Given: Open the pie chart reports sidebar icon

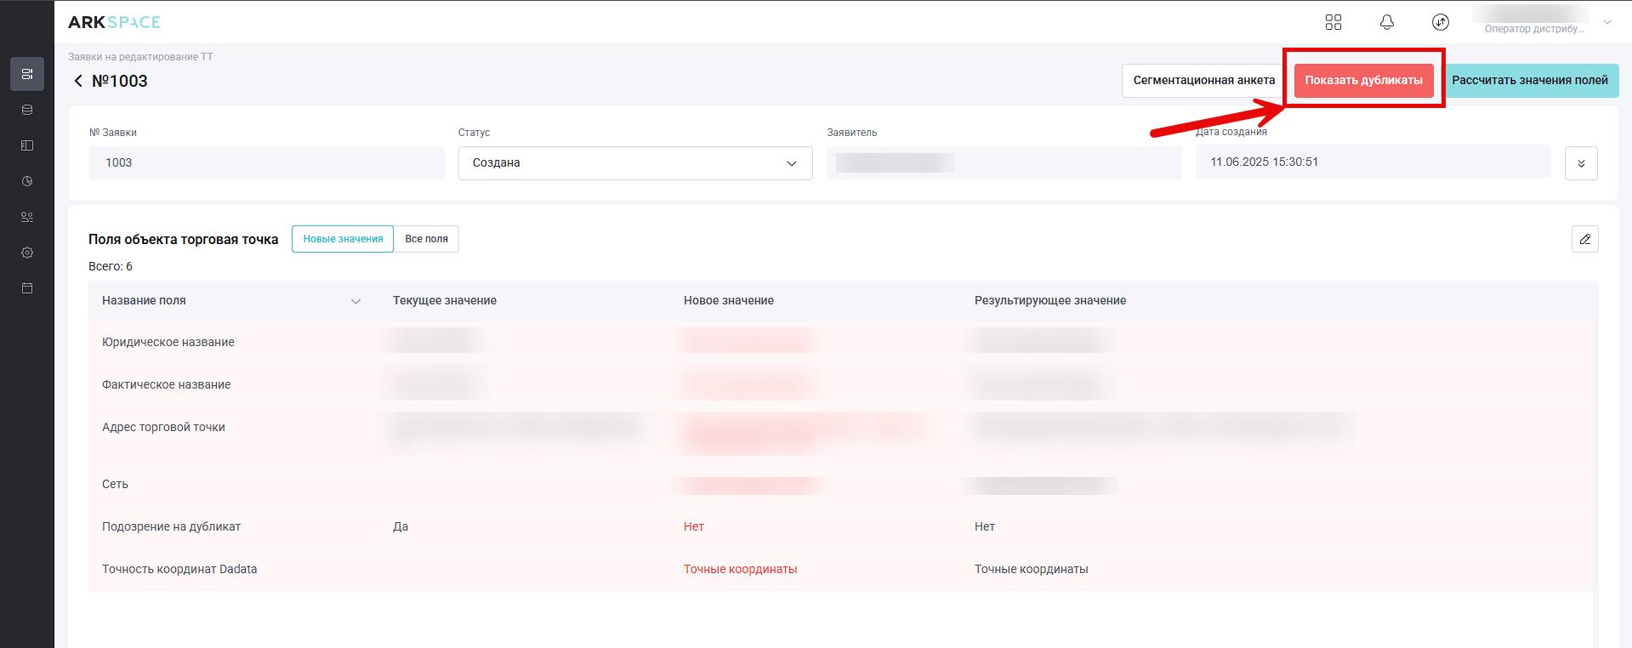Looking at the screenshot, I should (27, 181).
